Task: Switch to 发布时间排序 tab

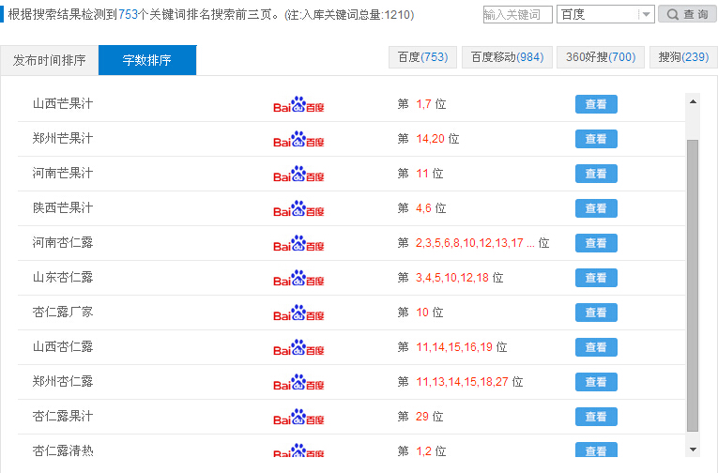Action: pyautogui.click(x=50, y=60)
